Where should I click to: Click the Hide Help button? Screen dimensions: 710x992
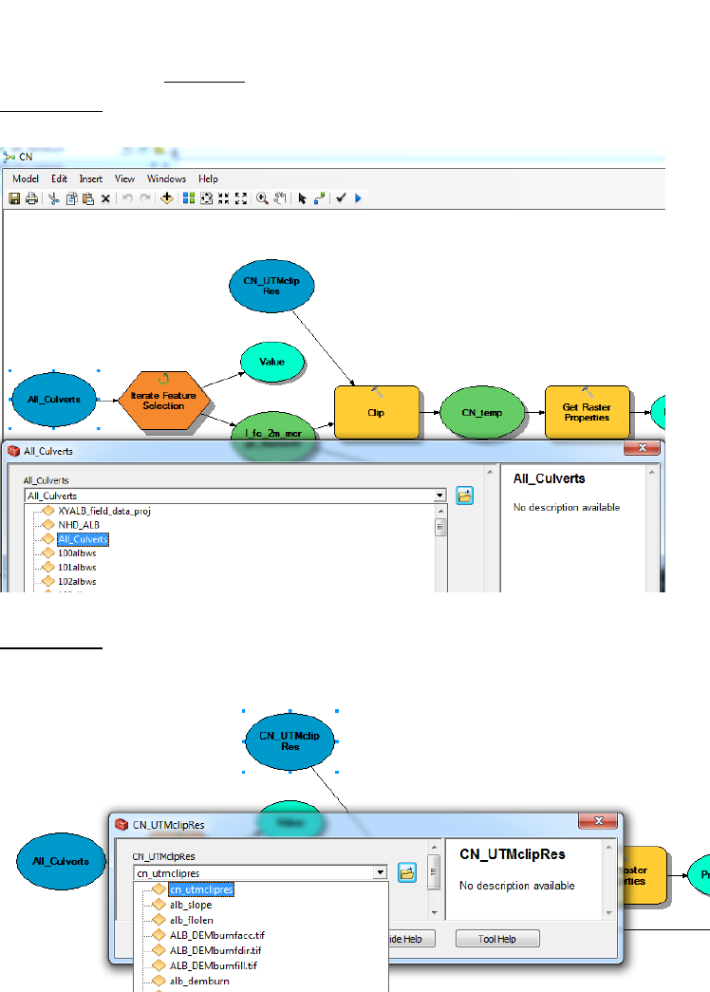tap(412, 939)
